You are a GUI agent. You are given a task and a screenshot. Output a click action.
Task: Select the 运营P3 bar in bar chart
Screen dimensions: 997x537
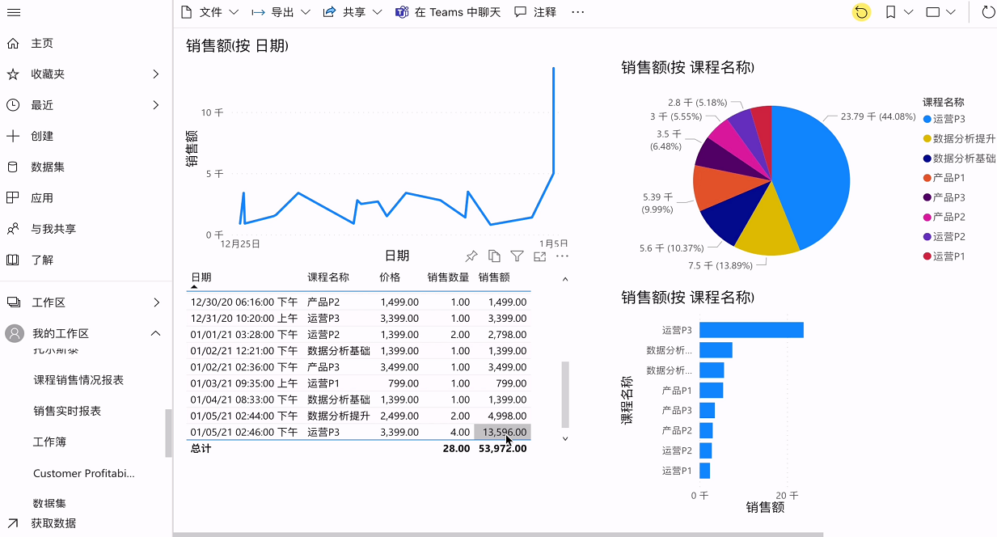pos(751,330)
